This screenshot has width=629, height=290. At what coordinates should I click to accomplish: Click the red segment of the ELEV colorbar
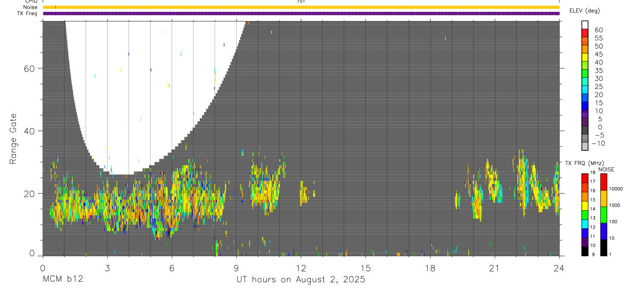pyautogui.click(x=585, y=33)
